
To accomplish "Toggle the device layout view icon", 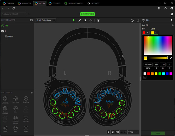I will pos(117,132).
